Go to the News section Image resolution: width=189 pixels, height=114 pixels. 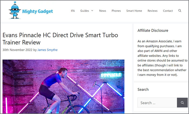point(103,11)
